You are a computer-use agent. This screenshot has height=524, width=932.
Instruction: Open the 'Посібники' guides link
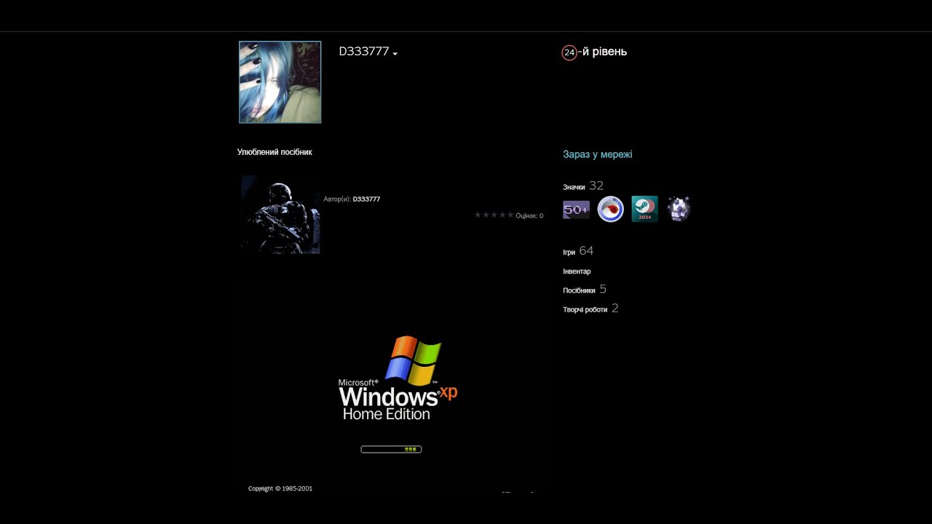(x=579, y=290)
